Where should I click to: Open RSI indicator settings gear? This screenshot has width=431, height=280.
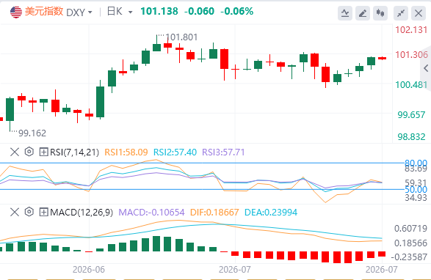[x=29, y=152]
